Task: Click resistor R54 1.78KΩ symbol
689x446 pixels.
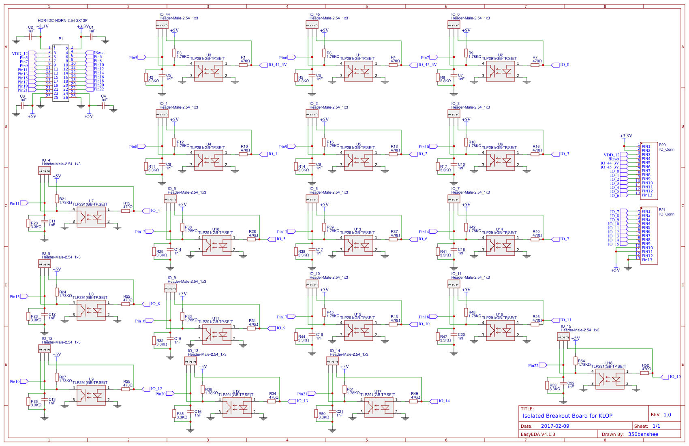Action: 576,361
